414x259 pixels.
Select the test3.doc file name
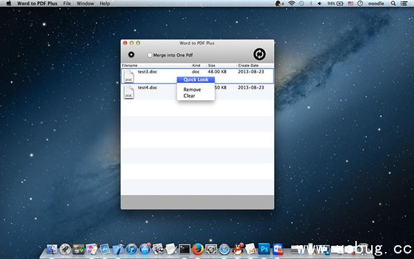[148, 72]
